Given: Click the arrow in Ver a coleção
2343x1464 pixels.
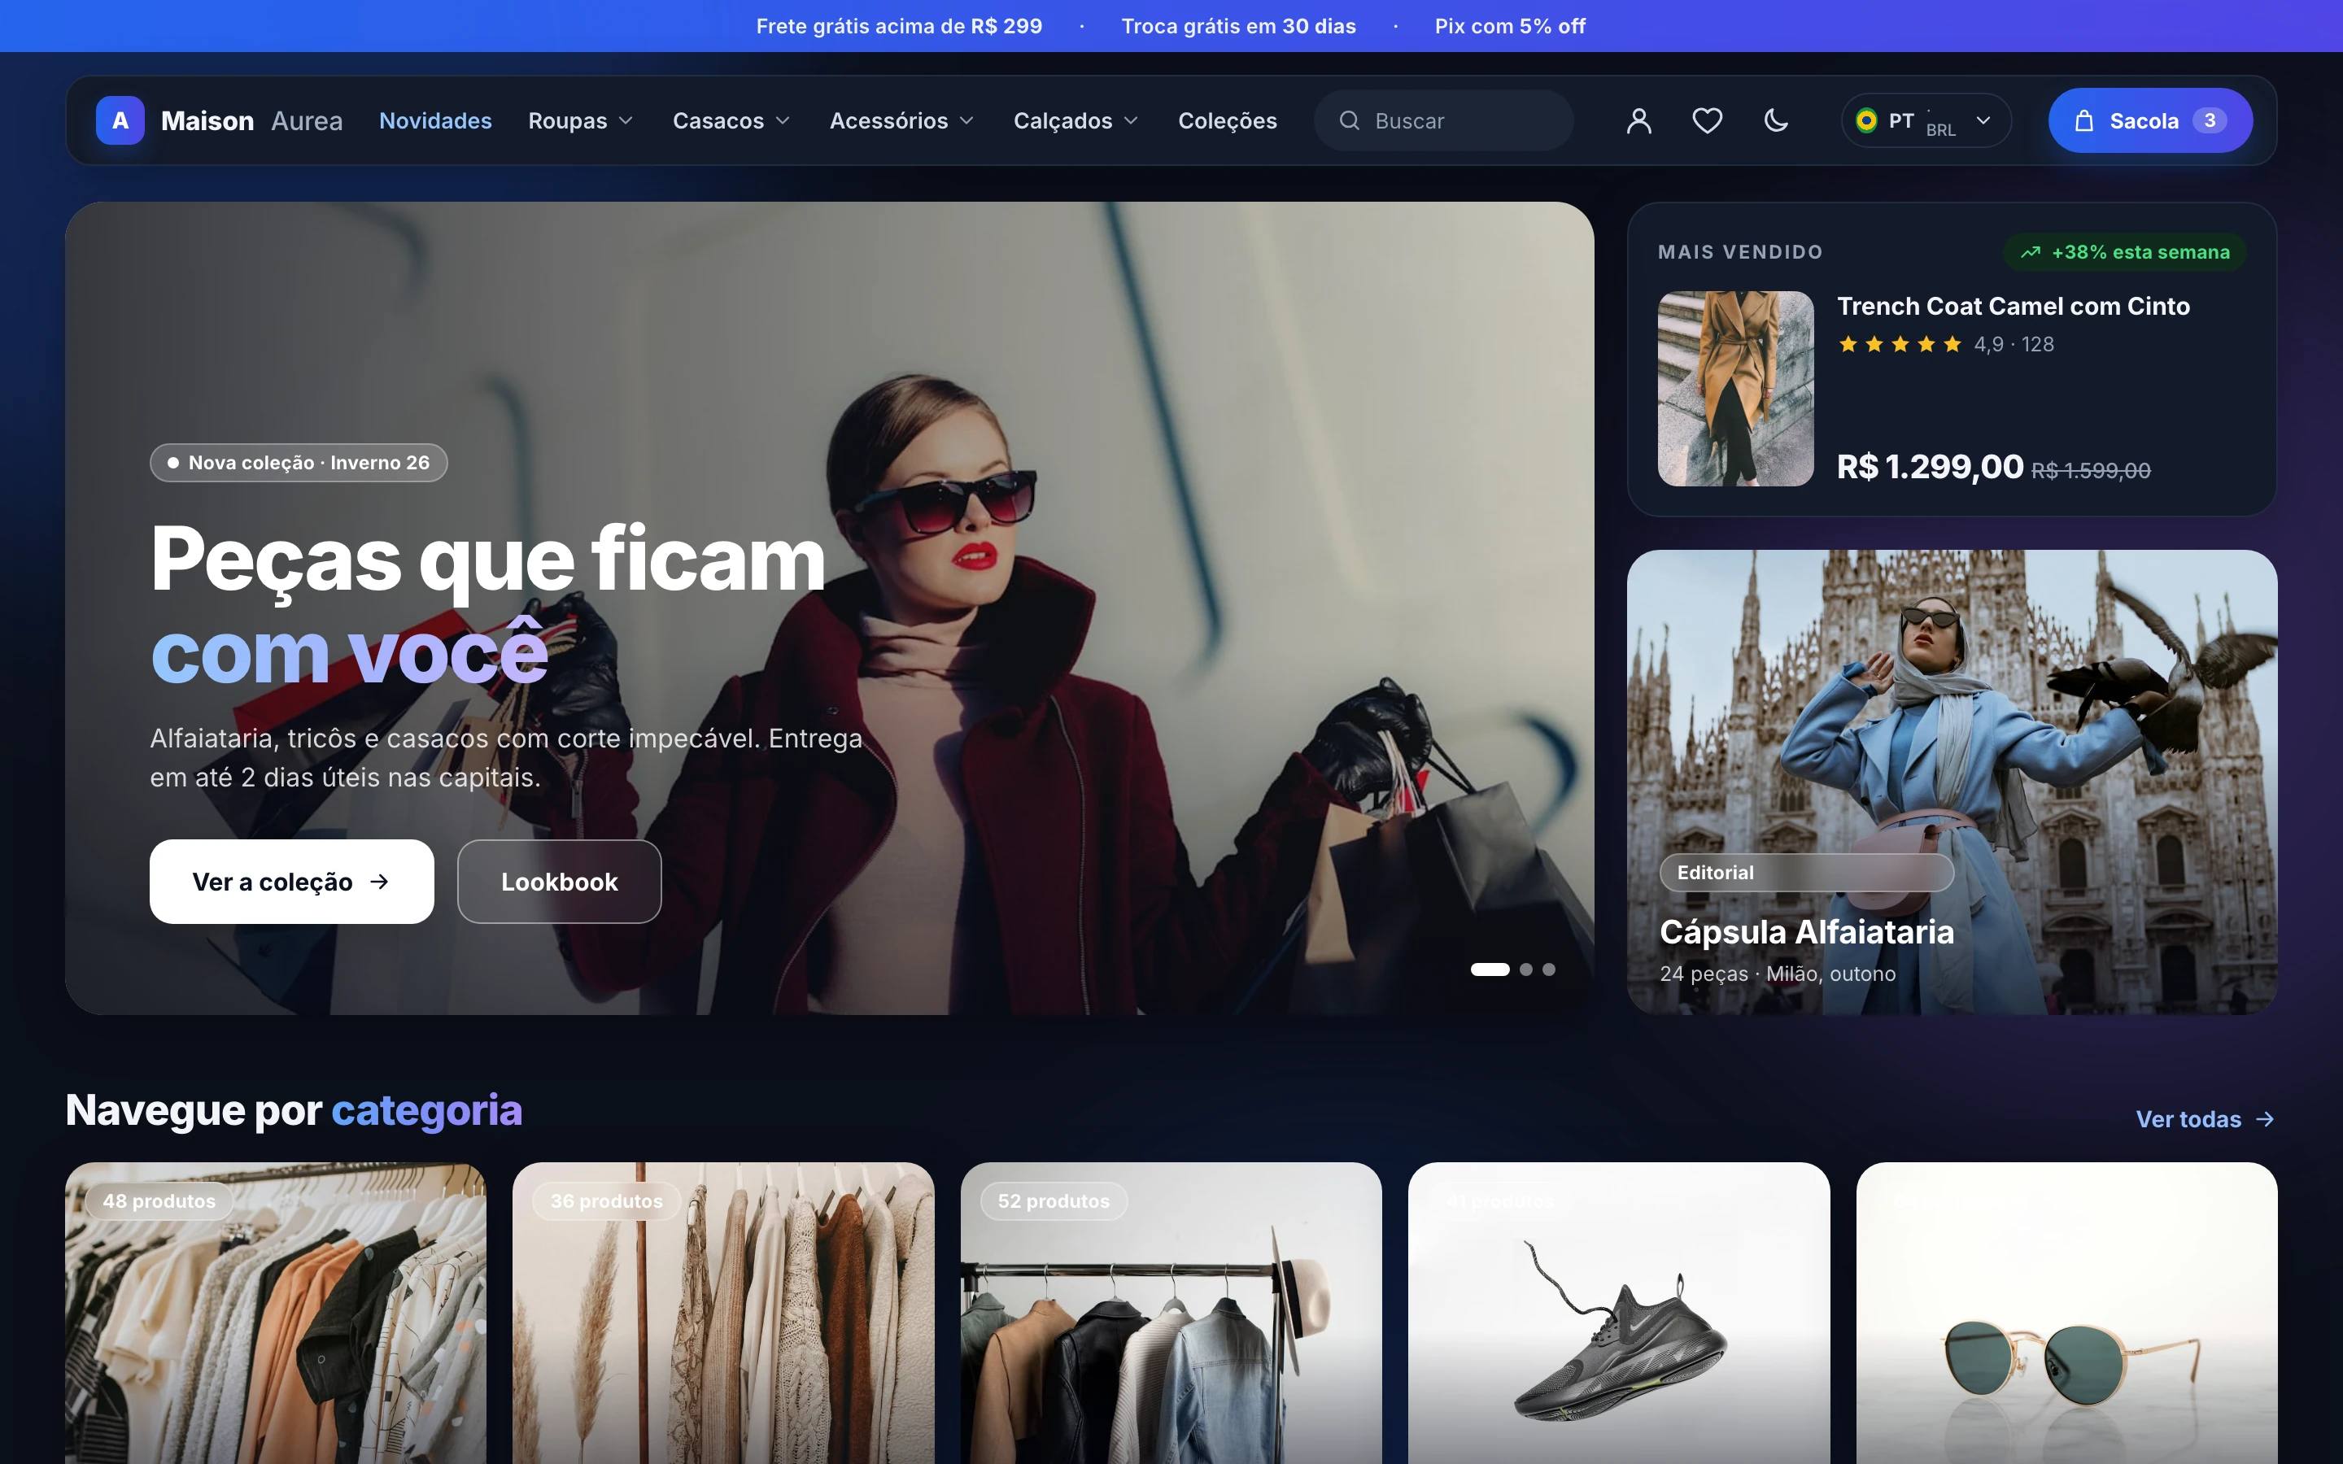Looking at the screenshot, I should (x=380, y=881).
